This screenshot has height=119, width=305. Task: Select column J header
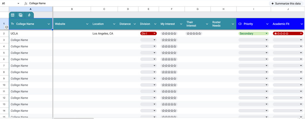[x=288, y=9]
